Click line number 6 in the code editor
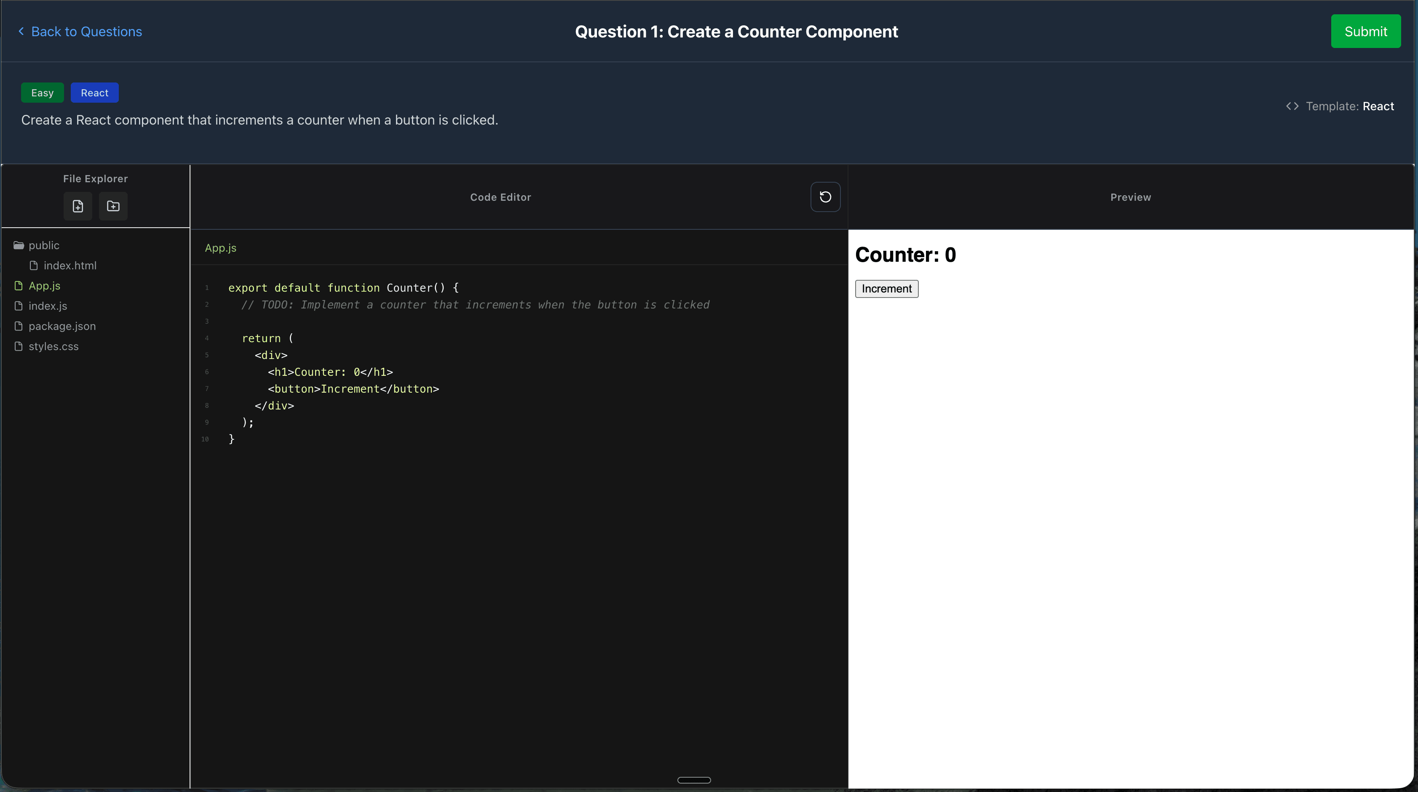 pos(206,372)
